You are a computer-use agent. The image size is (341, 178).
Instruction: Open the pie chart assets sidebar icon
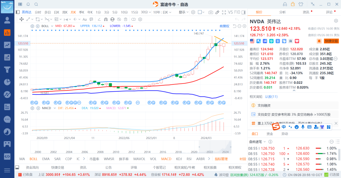click(x=7, y=82)
